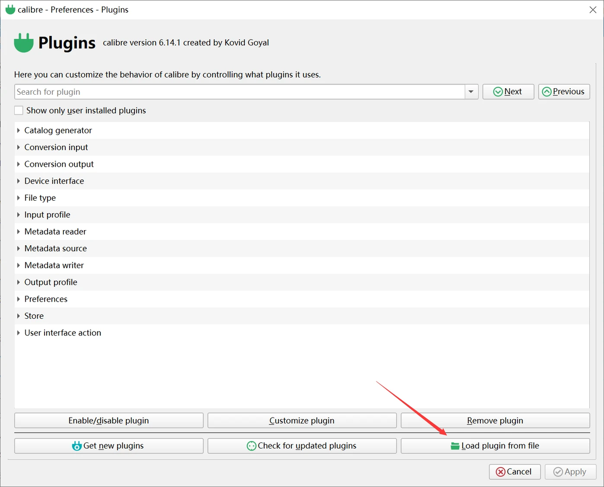This screenshot has height=487, width=604.
Task: Select the Store row text
Action: coord(34,316)
